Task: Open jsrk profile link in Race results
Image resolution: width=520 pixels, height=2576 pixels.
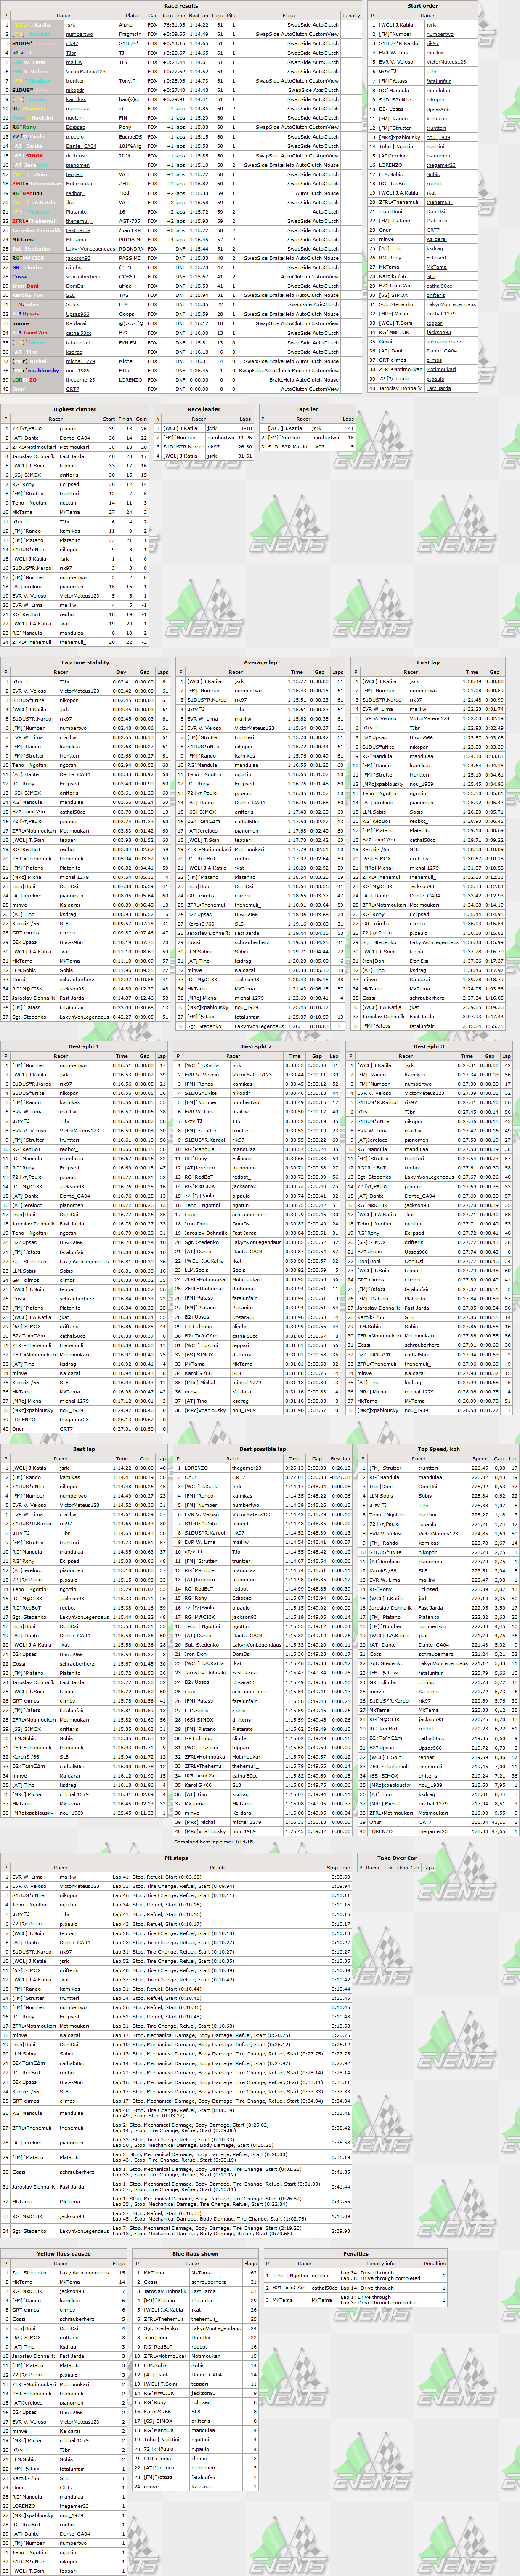Action: (71, 25)
